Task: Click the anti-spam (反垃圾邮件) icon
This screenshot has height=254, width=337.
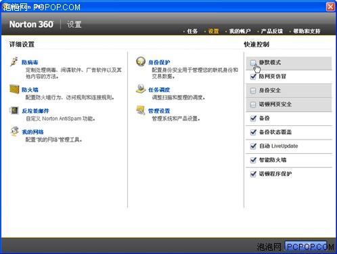Action: click(x=14, y=110)
